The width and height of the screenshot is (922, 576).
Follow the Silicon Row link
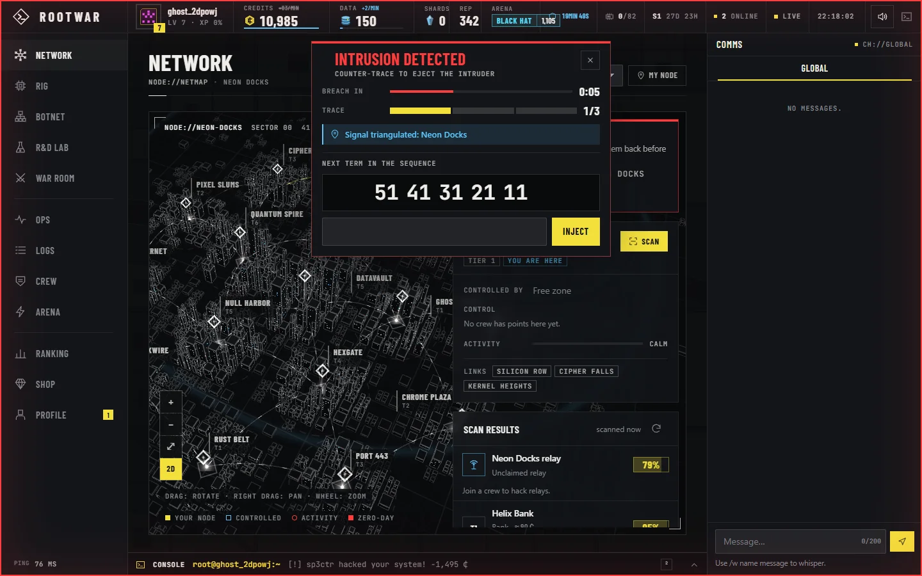[522, 371]
